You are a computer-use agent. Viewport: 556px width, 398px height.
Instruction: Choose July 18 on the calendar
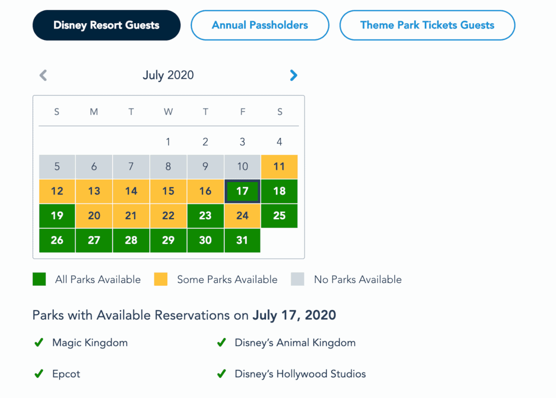tap(279, 191)
